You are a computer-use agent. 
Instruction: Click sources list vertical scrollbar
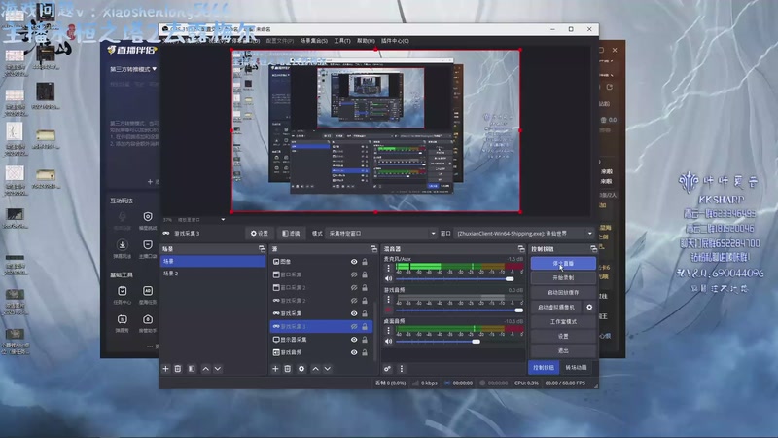click(x=374, y=332)
